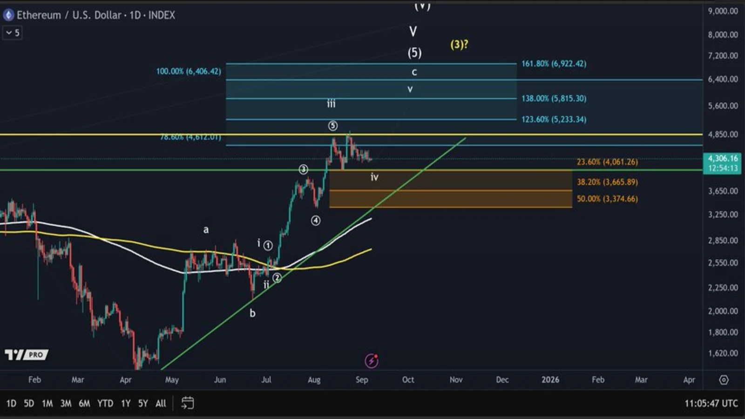Click the Ethereum coin logo icon
745x419 pixels.
(8, 15)
